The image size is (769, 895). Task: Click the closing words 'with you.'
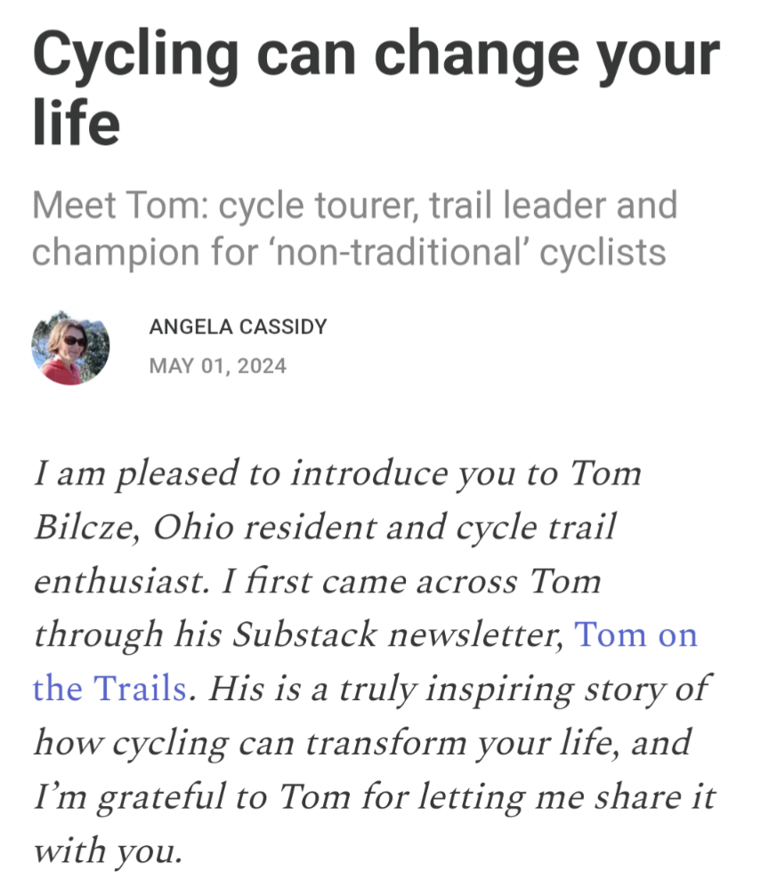coord(108,851)
